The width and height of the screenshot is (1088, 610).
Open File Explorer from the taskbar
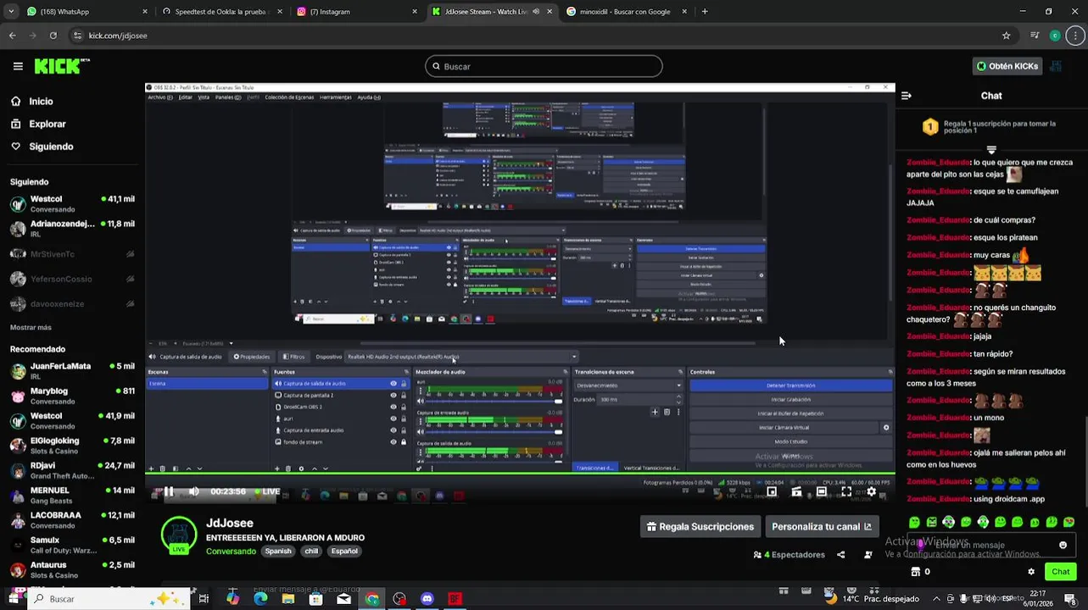point(288,599)
